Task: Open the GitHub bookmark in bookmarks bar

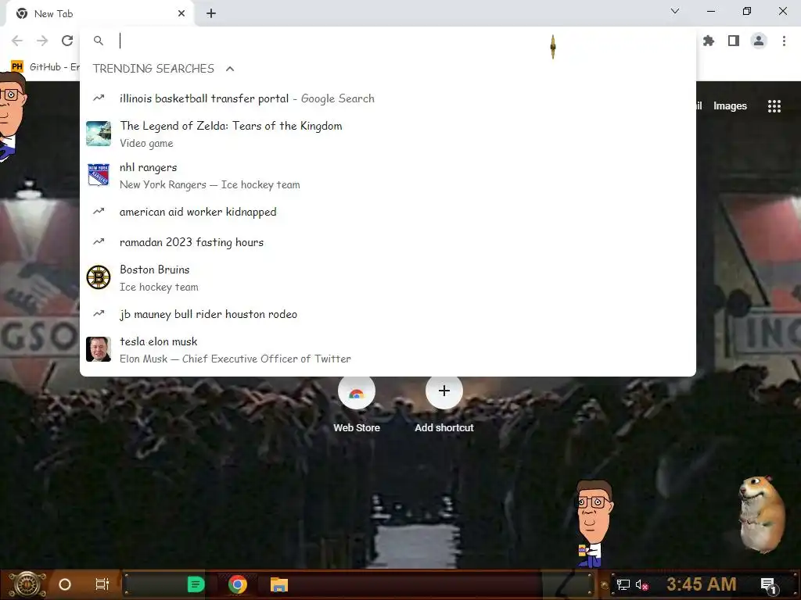Action: coord(45,67)
